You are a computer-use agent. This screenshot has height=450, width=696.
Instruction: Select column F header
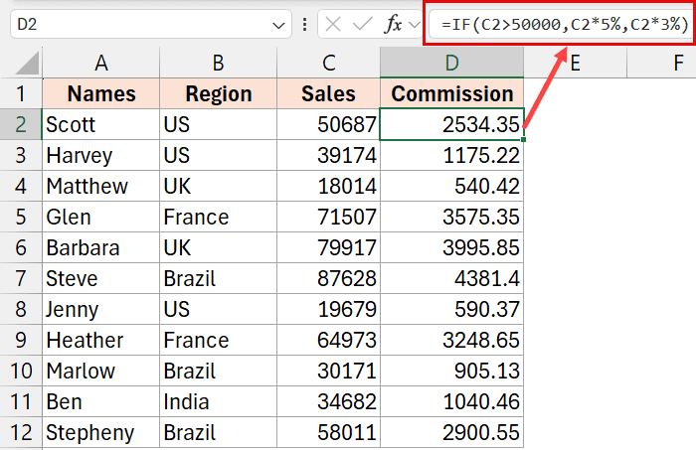point(662,63)
